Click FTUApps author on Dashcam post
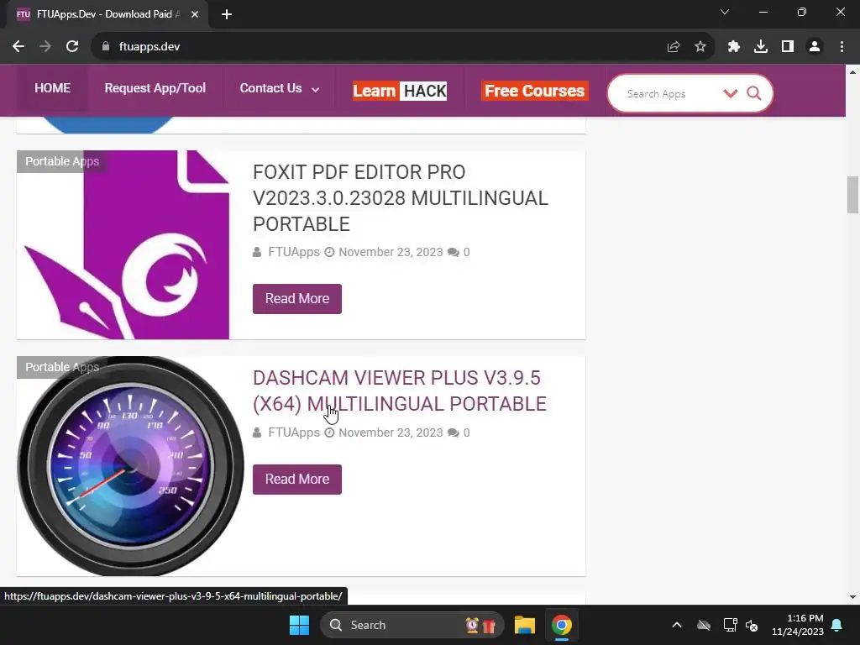 tap(293, 433)
